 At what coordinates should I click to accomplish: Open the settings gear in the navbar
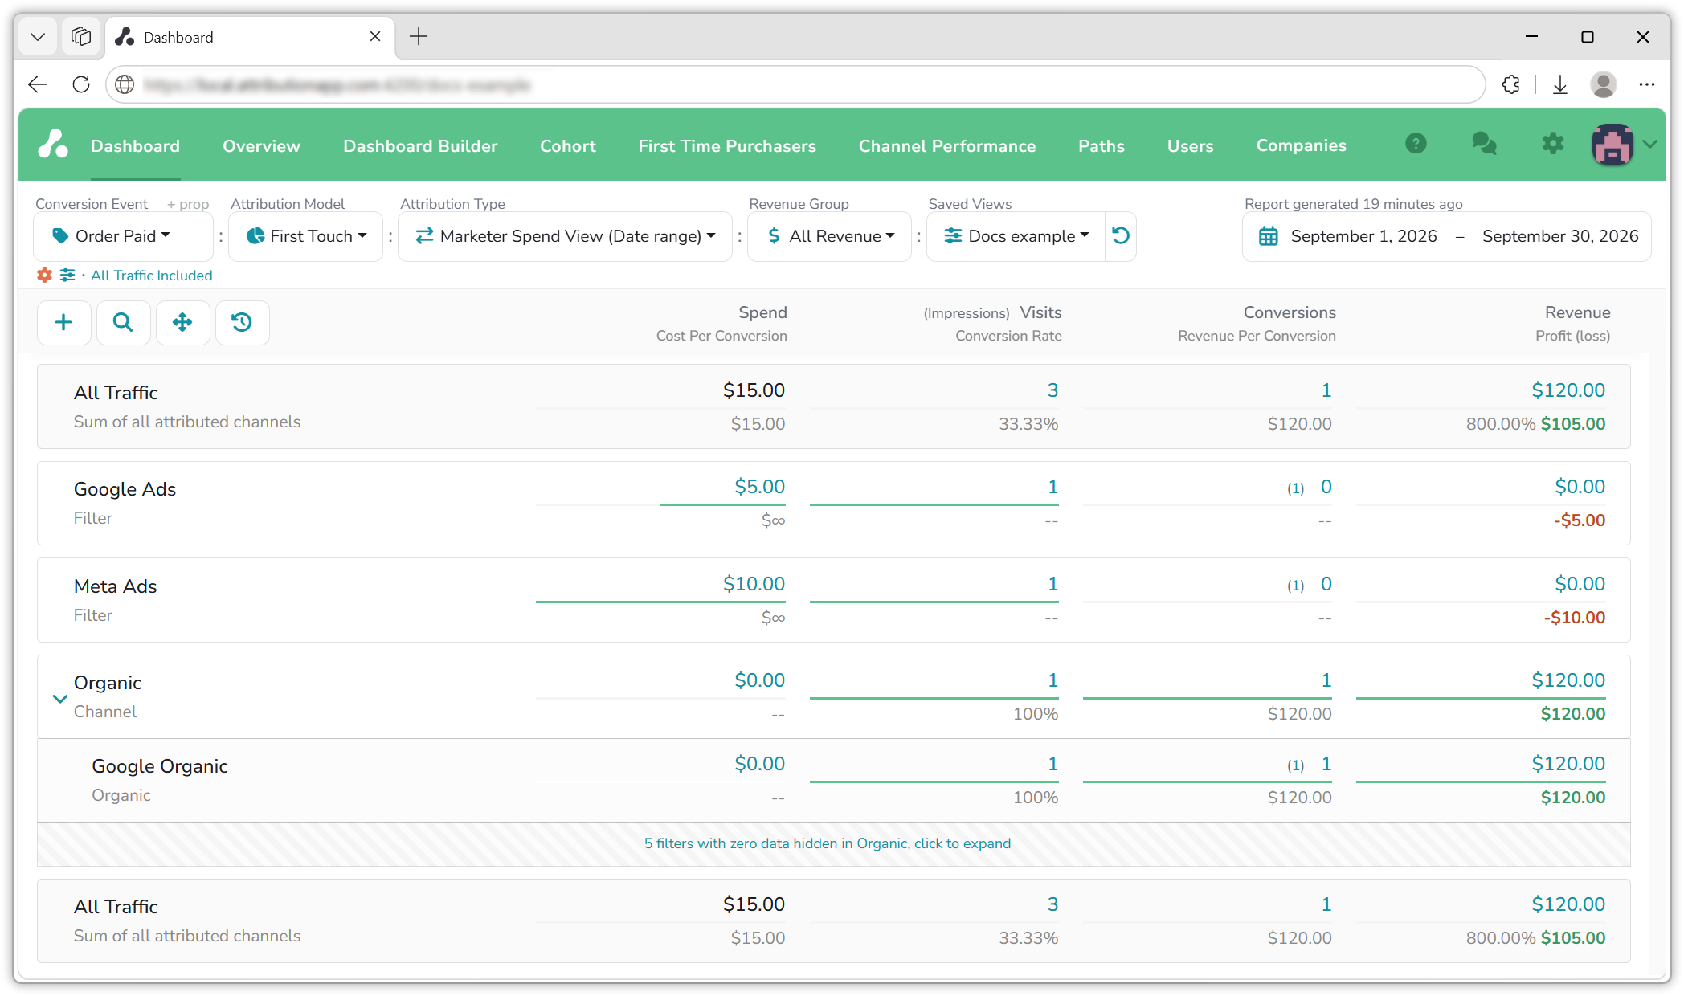pyautogui.click(x=1553, y=144)
